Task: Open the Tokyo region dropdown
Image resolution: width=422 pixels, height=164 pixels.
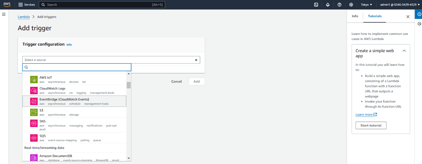Action: [x=366, y=5]
